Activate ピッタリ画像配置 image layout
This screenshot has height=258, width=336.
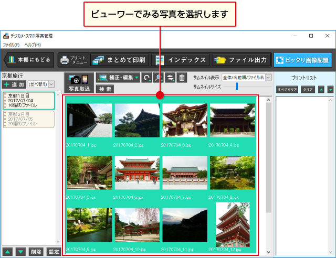[x=302, y=60]
